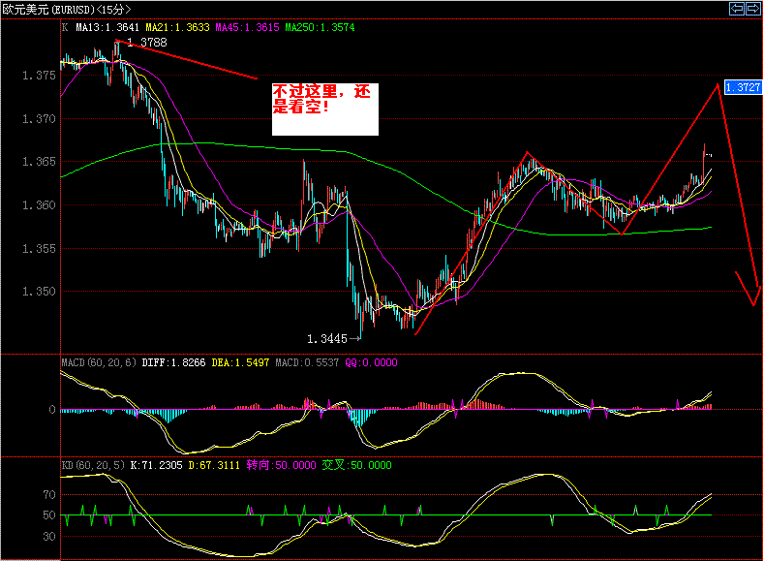This screenshot has width=764, height=561.
Task: Click the MA250:1.3574 indicator label
Action: pyautogui.click(x=320, y=27)
